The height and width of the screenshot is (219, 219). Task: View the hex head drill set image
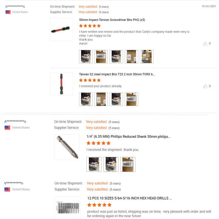[67, 207]
